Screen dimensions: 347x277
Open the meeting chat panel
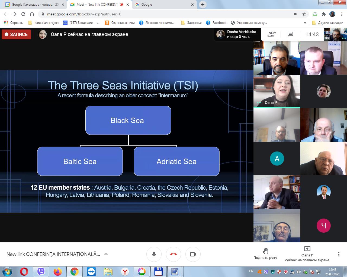tap(290, 34)
